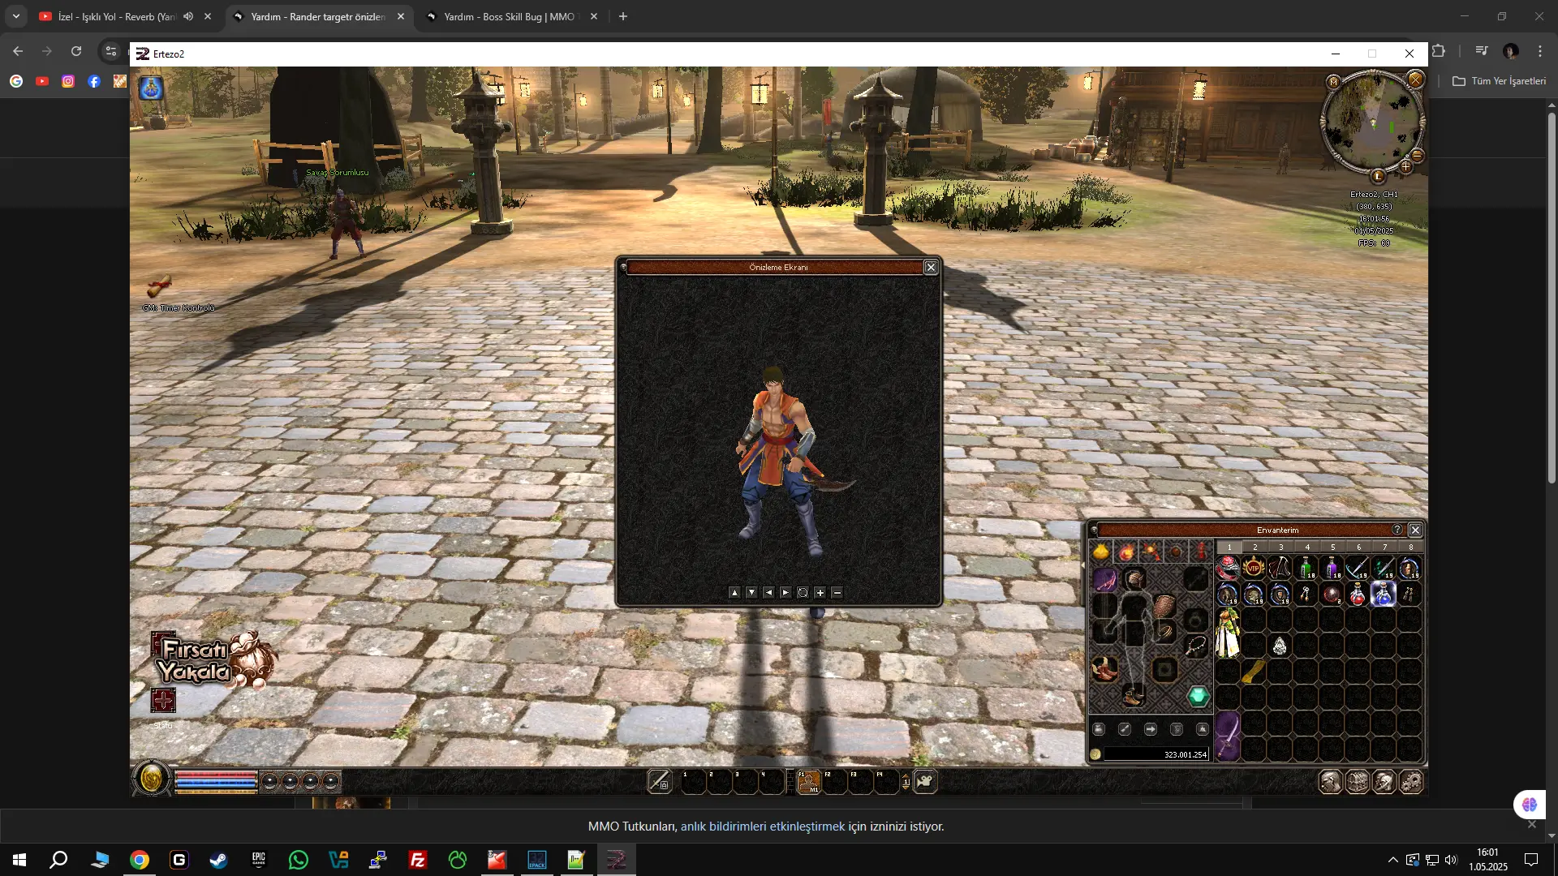Zoom out the preview with minus button

(x=837, y=593)
